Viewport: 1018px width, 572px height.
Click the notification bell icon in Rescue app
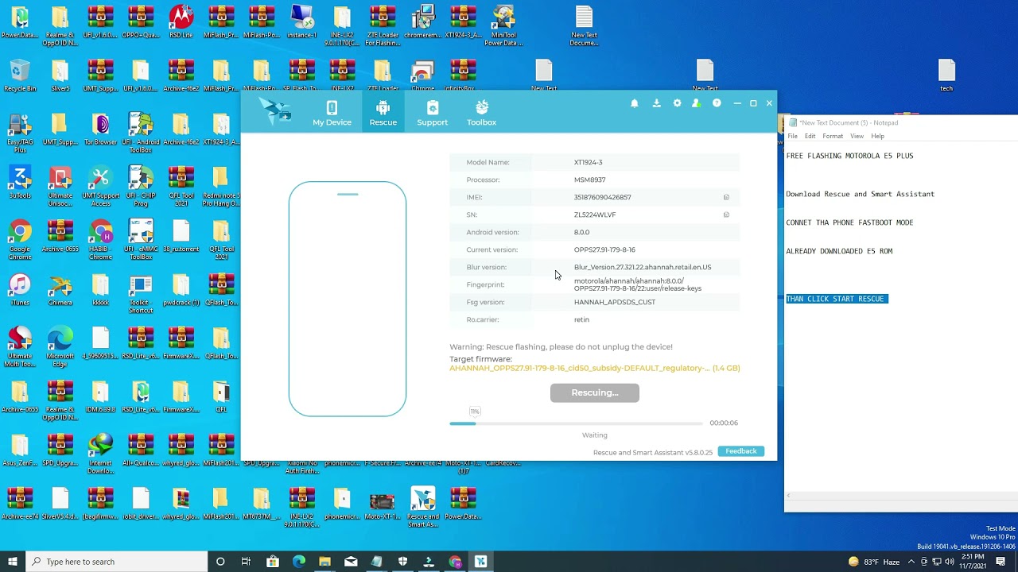pos(635,103)
